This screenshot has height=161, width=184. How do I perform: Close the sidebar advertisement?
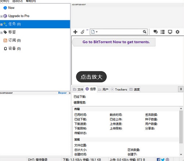(70, 93)
